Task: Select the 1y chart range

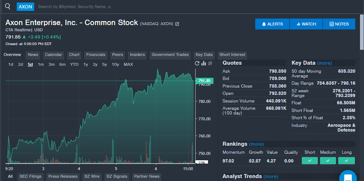Action: pyautogui.click(x=86, y=64)
